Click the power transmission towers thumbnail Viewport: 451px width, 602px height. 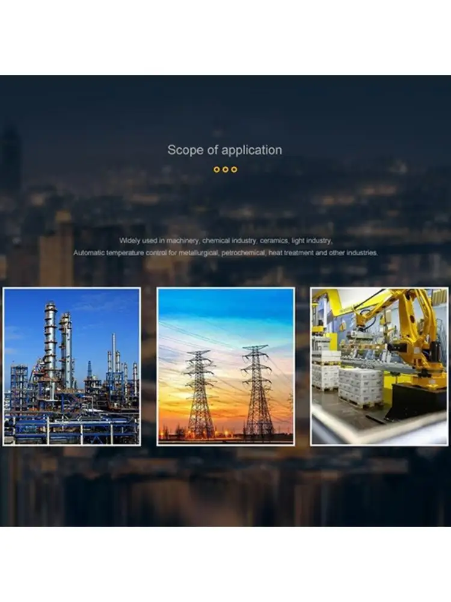[226, 367]
